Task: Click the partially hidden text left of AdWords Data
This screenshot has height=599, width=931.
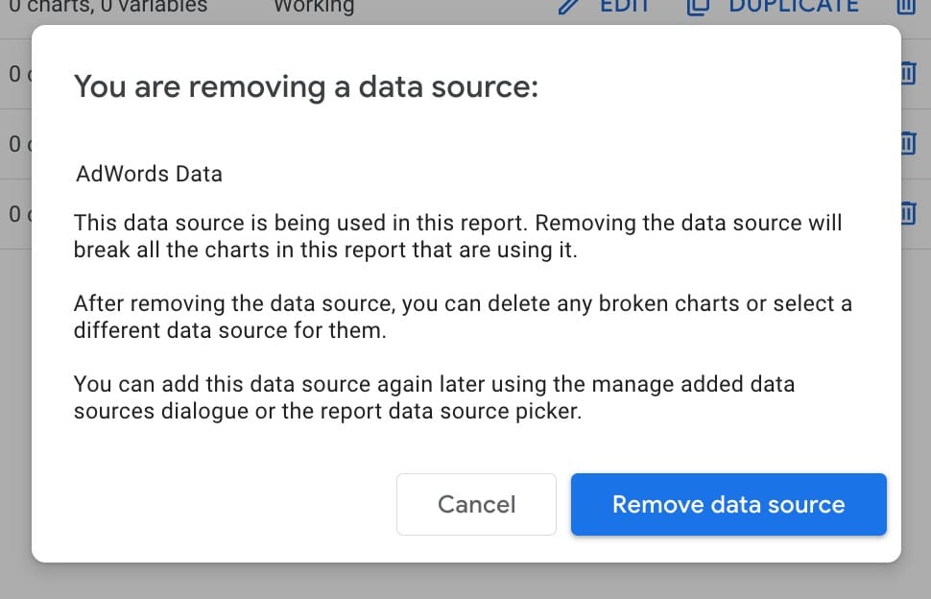Action: (x=15, y=144)
